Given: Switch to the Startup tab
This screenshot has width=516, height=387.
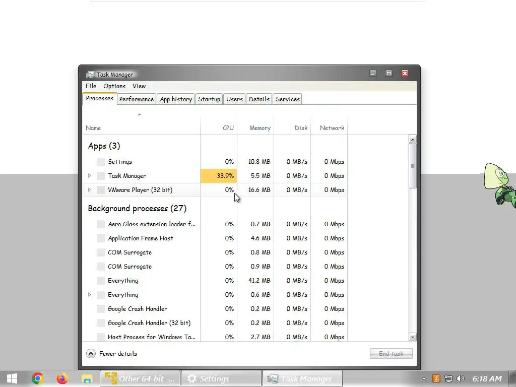Looking at the screenshot, I should pyautogui.click(x=209, y=99).
